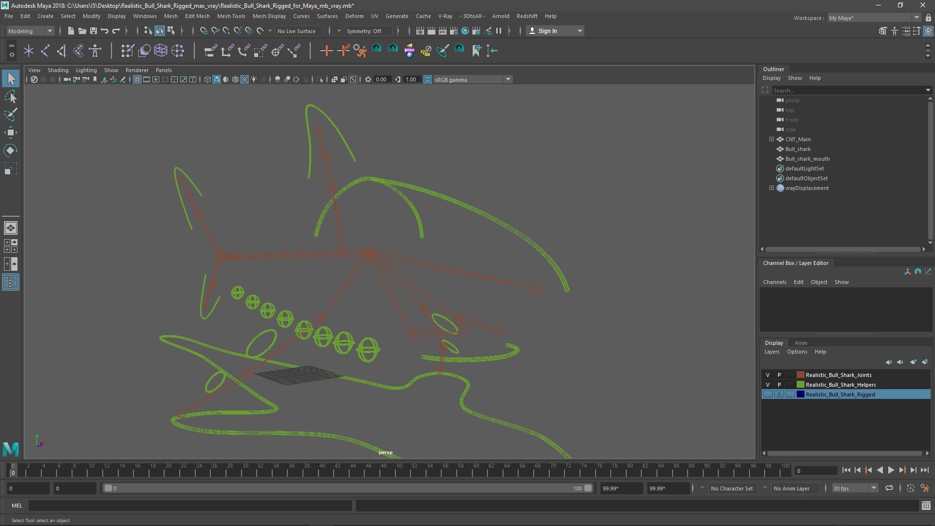Image resolution: width=935 pixels, height=526 pixels.
Task: Click the New scene icon
Action: pyautogui.click(x=71, y=31)
